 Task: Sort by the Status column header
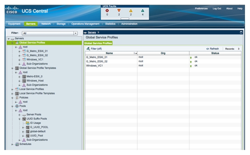(x=215, y=53)
